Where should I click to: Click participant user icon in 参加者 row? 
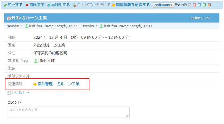click(x=36, y=61)
